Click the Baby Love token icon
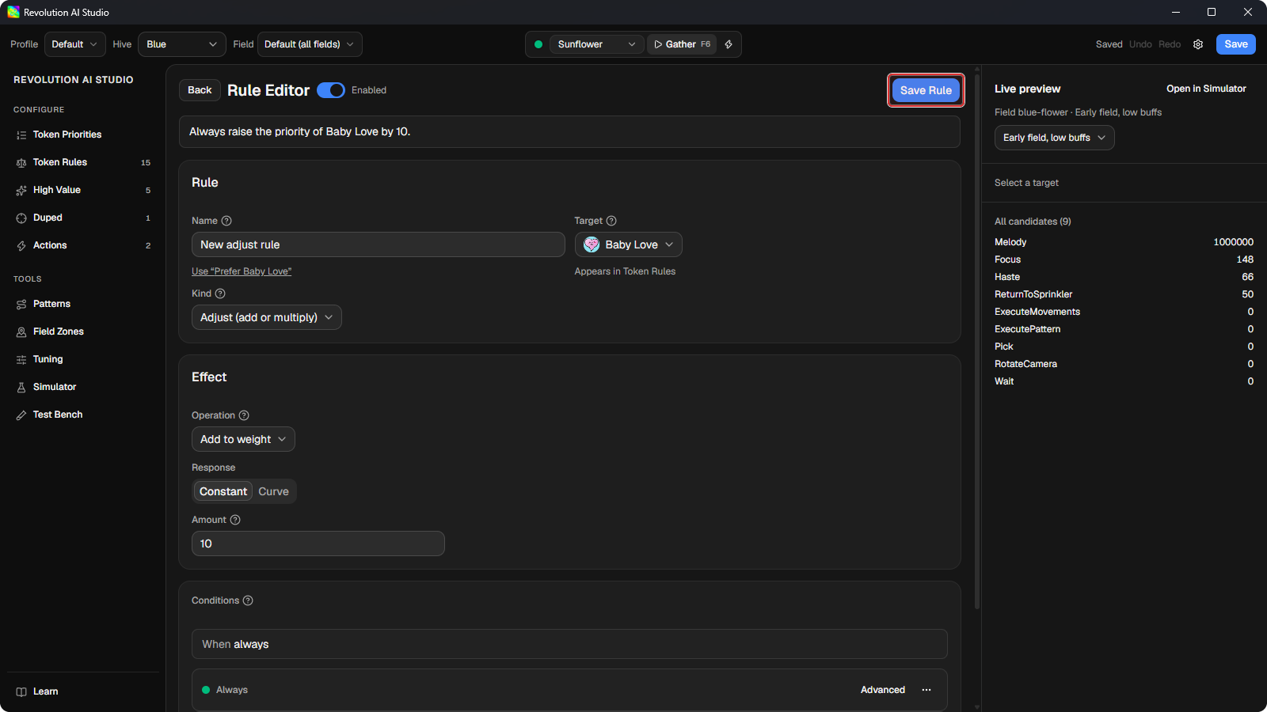 (x=592, y=244)
